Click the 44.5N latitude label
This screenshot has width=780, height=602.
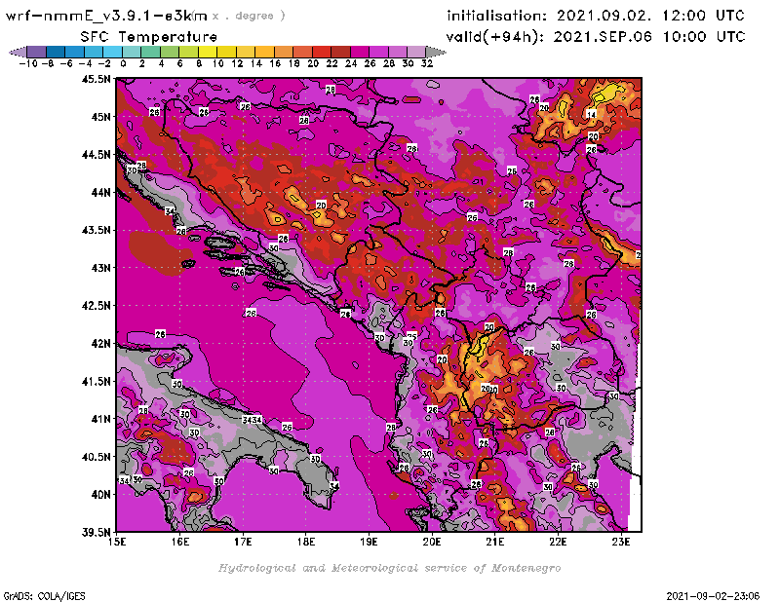(97, 155)
